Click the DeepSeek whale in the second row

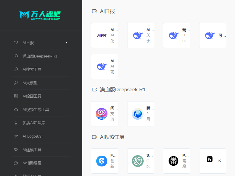click(102, 67)
